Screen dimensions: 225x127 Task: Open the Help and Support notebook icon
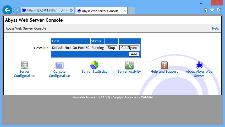pyautogui.click(x=164, y=65)
